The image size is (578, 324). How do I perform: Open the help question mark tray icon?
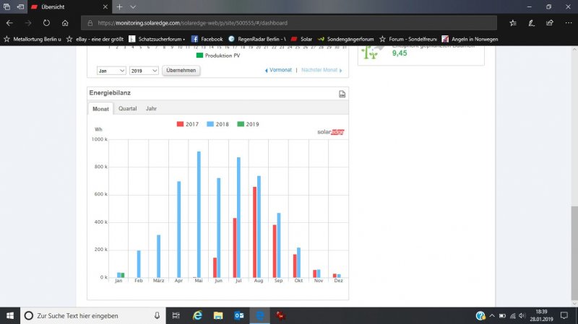tap(480, 315)
